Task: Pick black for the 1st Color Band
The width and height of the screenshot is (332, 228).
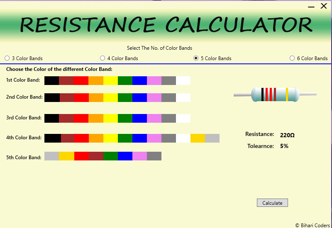Action: click(x=51, y=80)
